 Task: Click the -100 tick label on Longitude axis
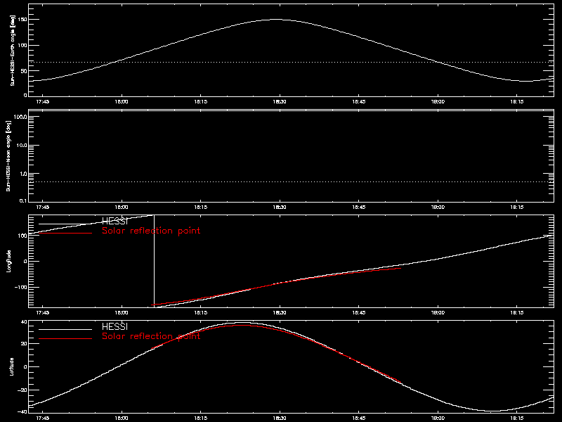tap(21, 288)
